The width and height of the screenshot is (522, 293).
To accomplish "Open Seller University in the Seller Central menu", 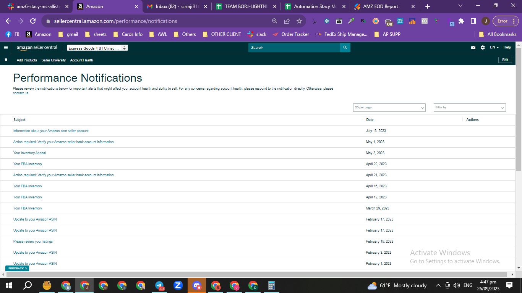I will pos(53,60).
